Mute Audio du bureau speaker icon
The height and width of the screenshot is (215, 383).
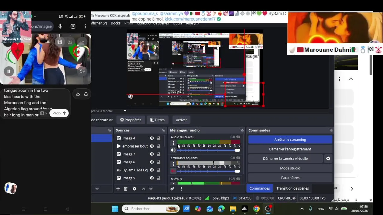173,150
